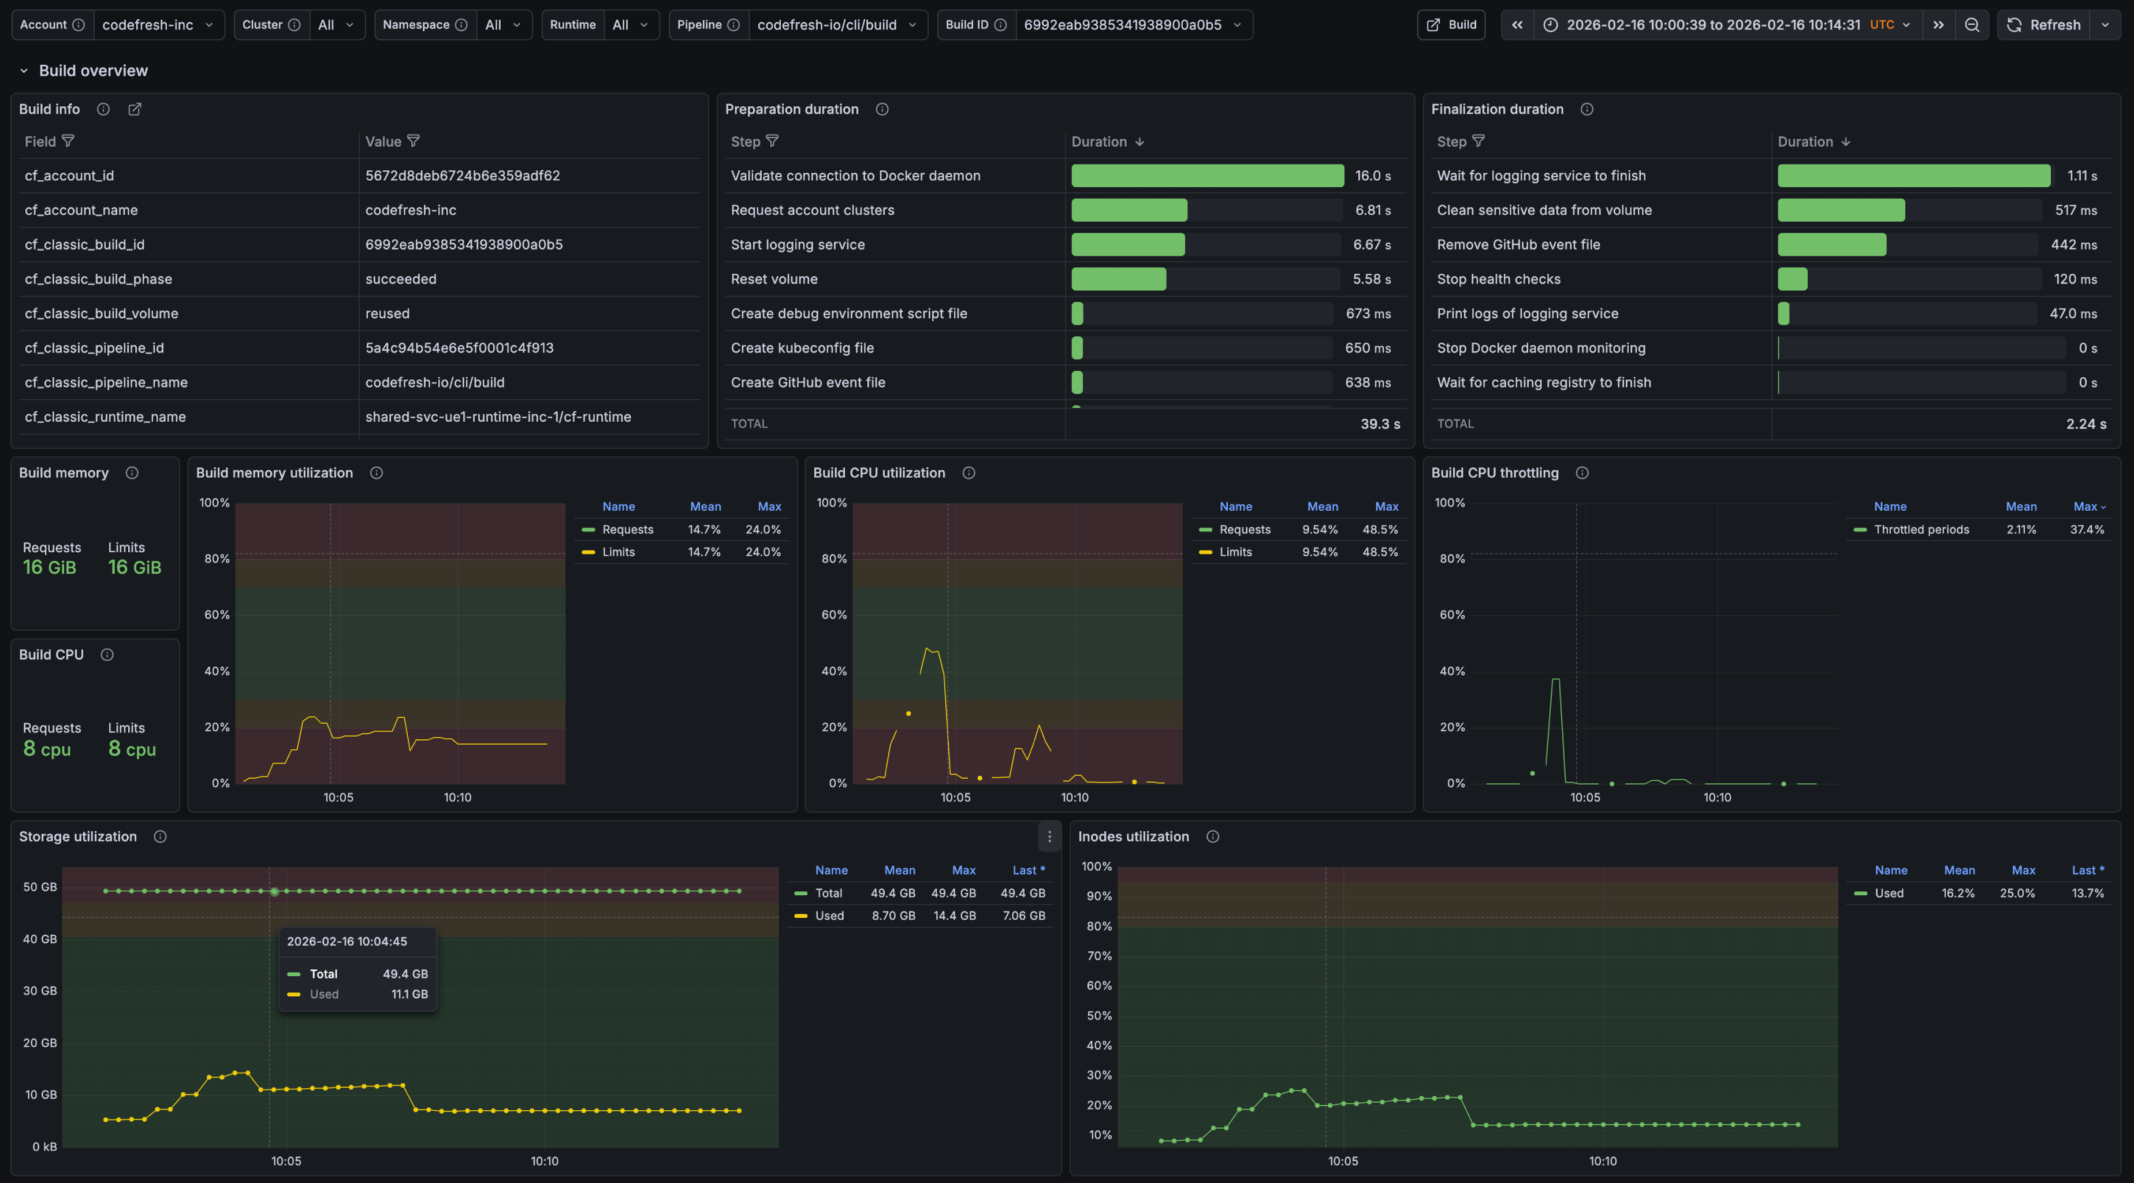The height and width of the screenshot is (1183, 2134).
Task: Open the Build info external link icon
Action: [x=134, y=109]
